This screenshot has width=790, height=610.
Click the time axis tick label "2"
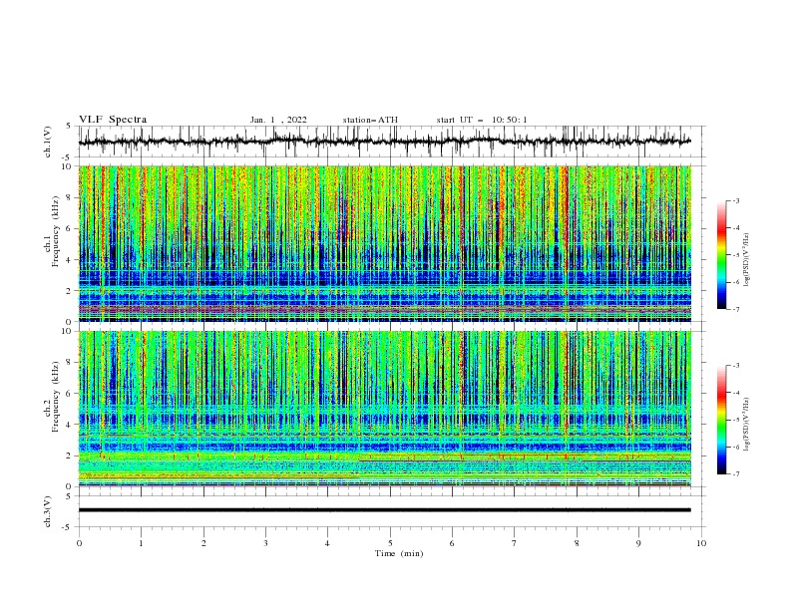click(203, 543)
